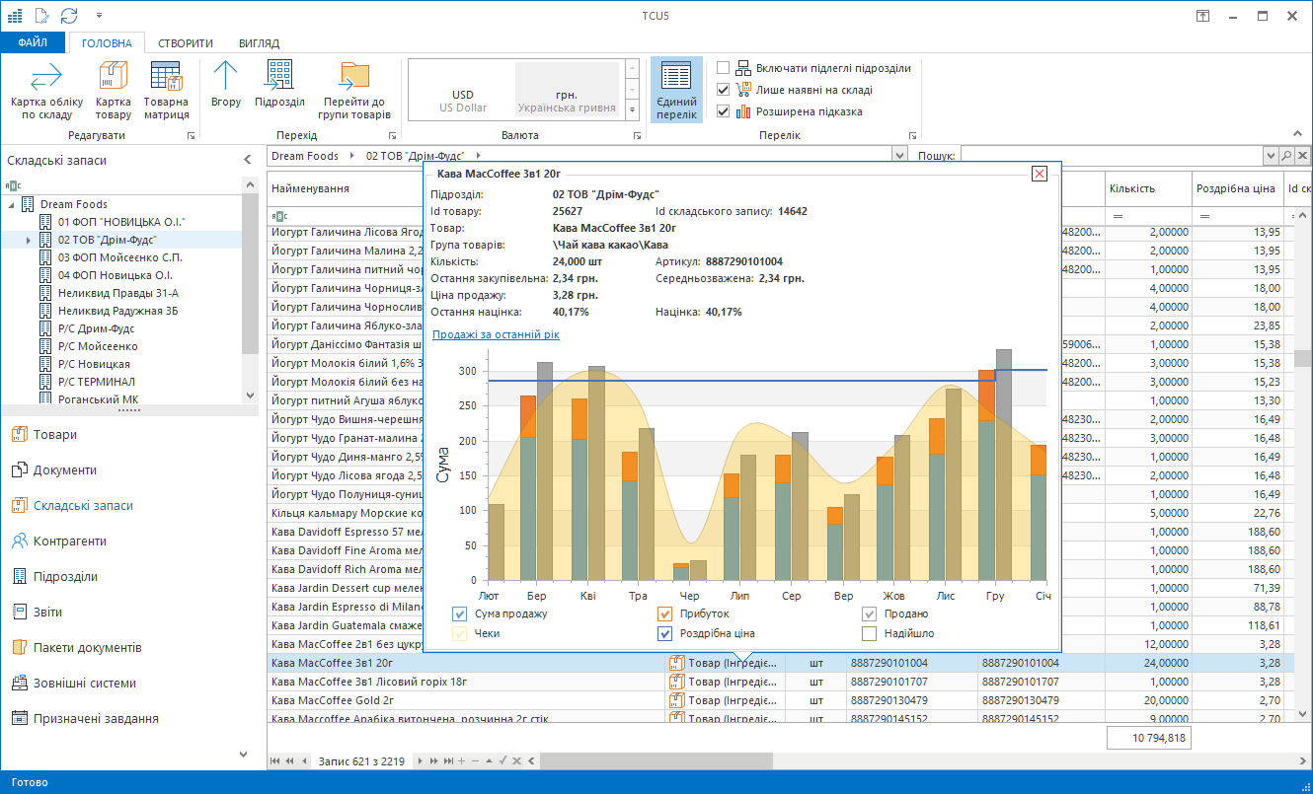Open Картка обліку по складу
The height and width of the screenshot is (794, 1313).
click(46, 91)
